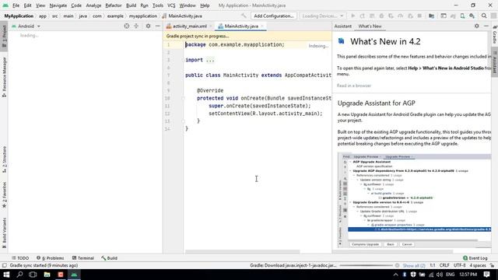Open the File menu
Image resolution: width=498 pixels, height=280 pixels.
point(16,5)
